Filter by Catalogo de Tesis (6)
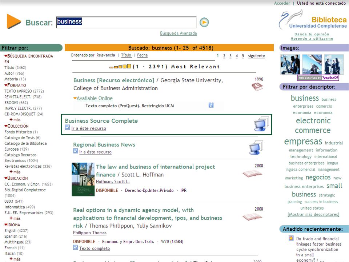 click(23, 138)
